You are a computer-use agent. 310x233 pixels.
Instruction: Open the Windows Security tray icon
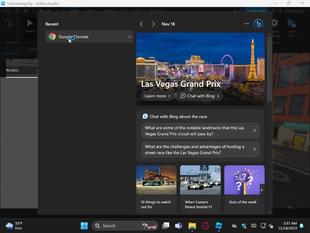click(244, 226)
